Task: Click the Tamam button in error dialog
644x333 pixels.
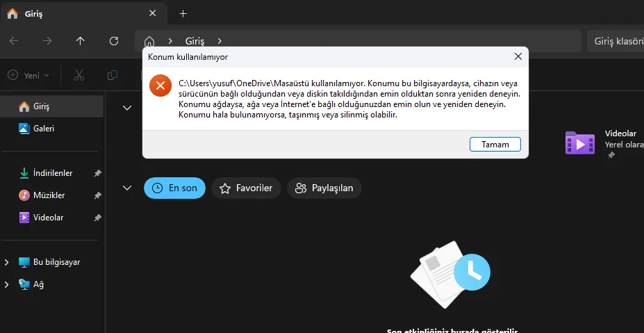Action: 495,145
